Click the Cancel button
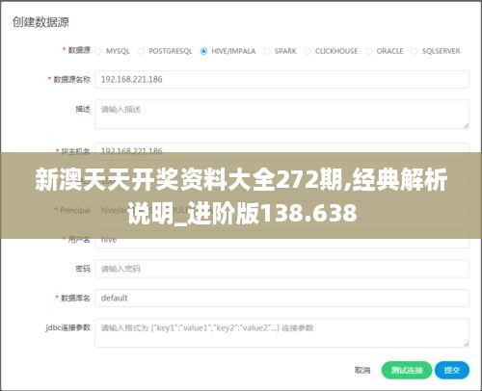Screen dimensions: 482x391 click(362, 370)
